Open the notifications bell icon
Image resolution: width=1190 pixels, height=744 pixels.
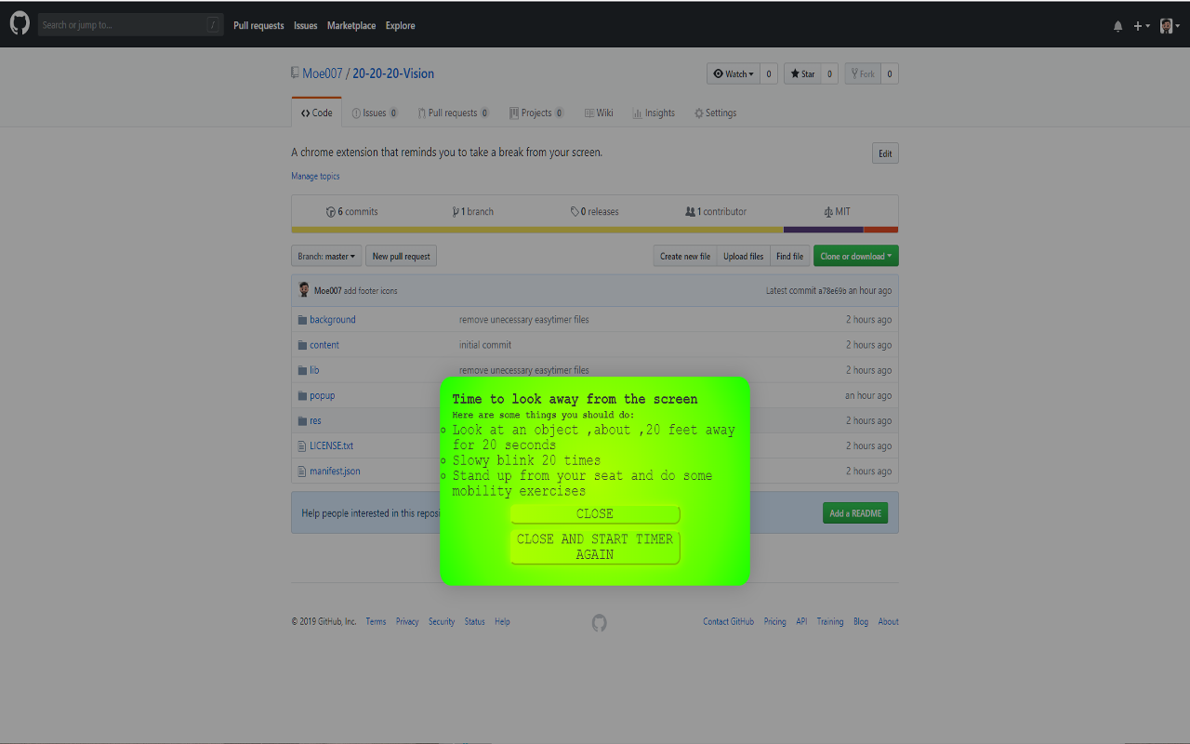pos(1117,26)
